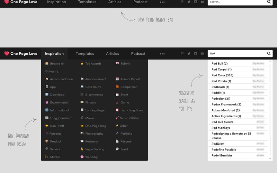Viewport: 277px width, 173px height.
Task: Select the 'Redux Framework (2)' suggestion
Action: [x=238, y=104]
